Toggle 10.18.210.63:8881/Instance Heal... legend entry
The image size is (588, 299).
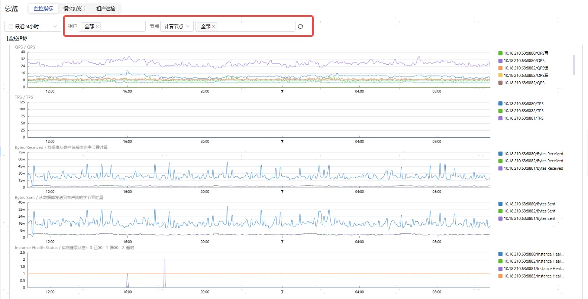point(531,269)
